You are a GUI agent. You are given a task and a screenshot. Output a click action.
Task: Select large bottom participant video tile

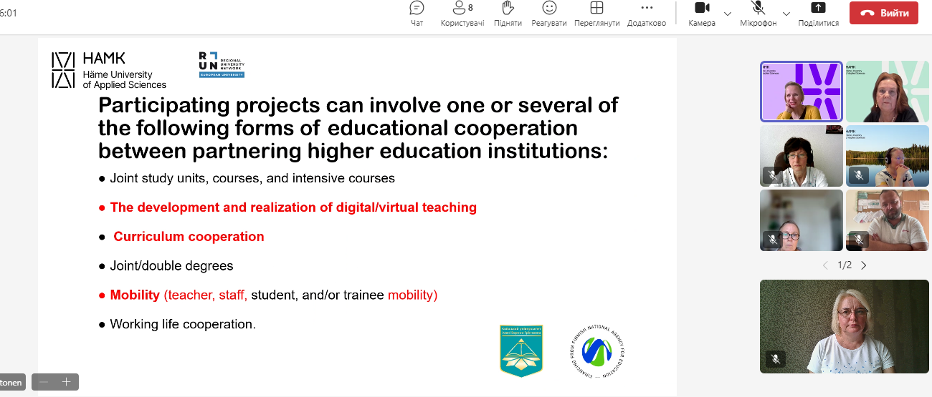[x=844, y=326]
